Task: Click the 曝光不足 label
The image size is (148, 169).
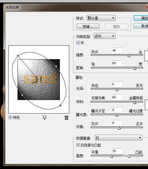Action: 98,111
